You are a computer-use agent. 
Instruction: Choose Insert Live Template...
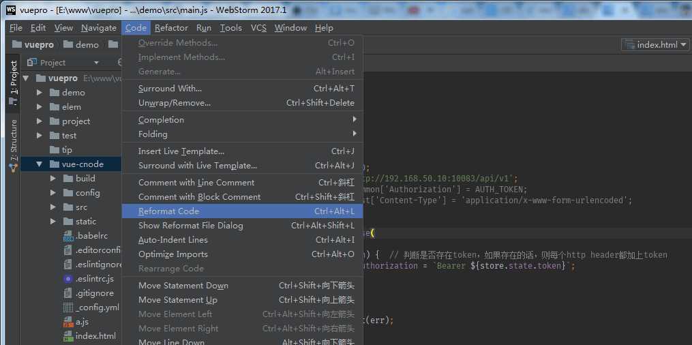(x=242, y=151)
